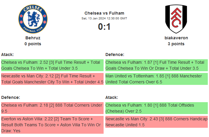Image resolution: width=209 pixels, height=137 pixels.
Task: Click the Fulham FC crest
Action: (176, 19)
